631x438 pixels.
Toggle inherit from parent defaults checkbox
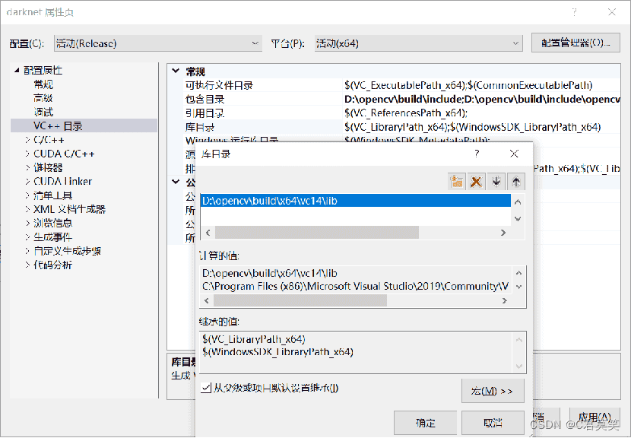coord(205,388)
